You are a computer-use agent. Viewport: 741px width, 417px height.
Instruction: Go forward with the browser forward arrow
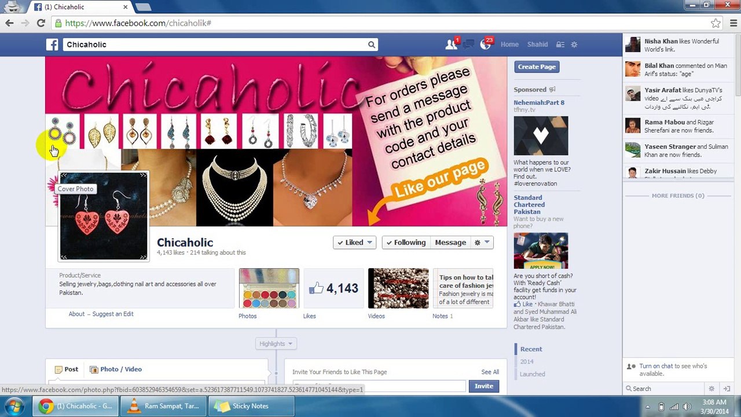pos(25,23)
